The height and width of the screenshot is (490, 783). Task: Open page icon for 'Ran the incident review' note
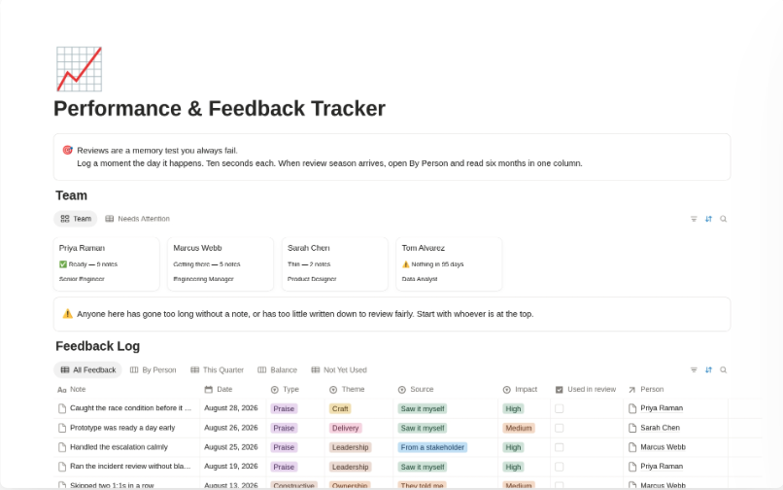[x=62, y=467]
